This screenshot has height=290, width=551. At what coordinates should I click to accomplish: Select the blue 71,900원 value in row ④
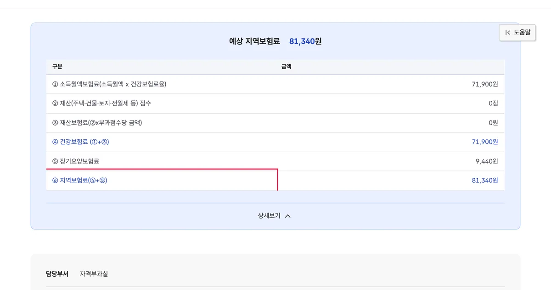485,142
